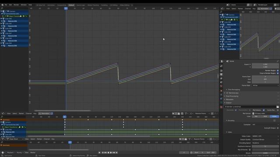Toggle File Extensions checkbox
Viewport: 280px width, 157px height.
point(264,110)
